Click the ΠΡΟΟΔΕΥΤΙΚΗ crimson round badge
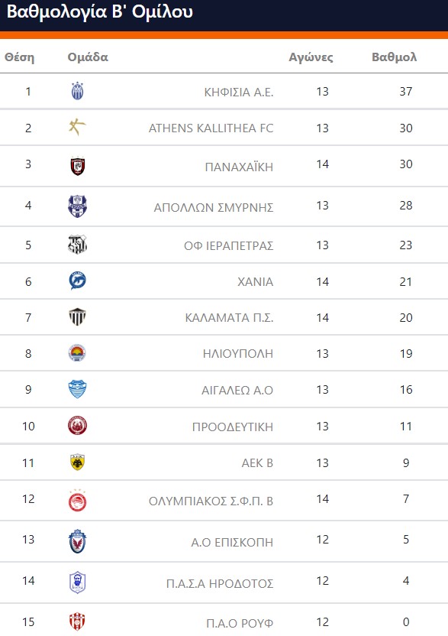 77,426
